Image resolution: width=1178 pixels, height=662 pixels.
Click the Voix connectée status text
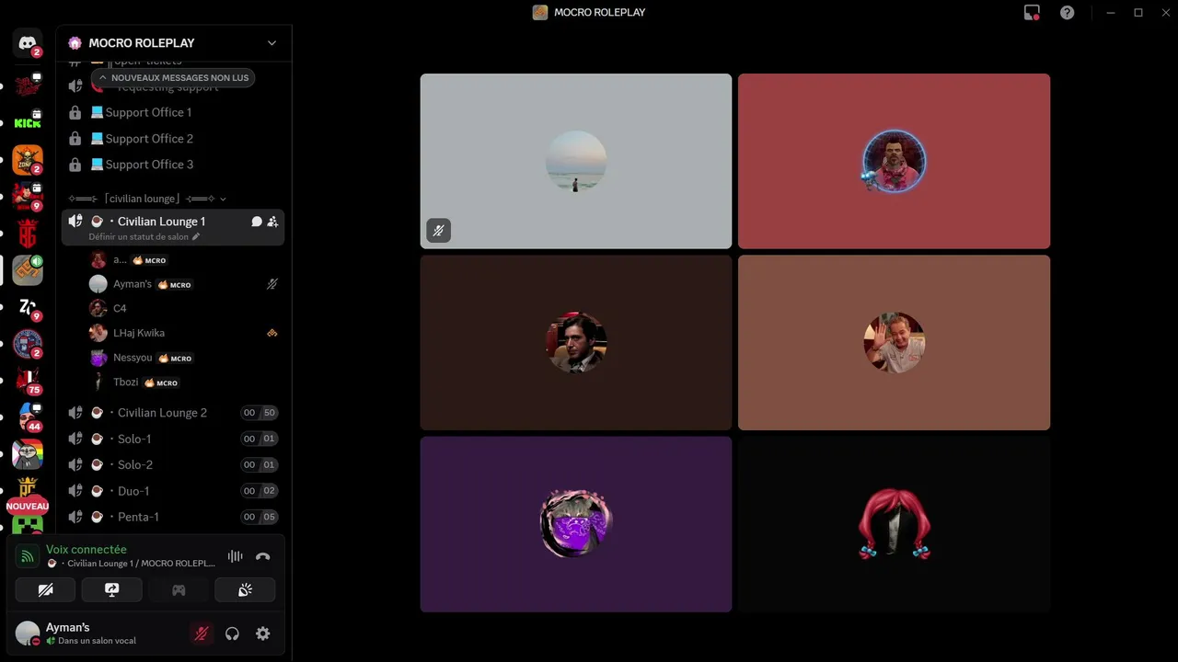(x=87, y=550)
